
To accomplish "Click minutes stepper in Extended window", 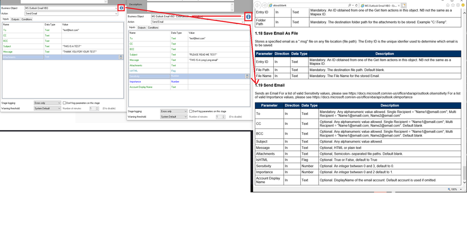I will (x=223, y=117).
